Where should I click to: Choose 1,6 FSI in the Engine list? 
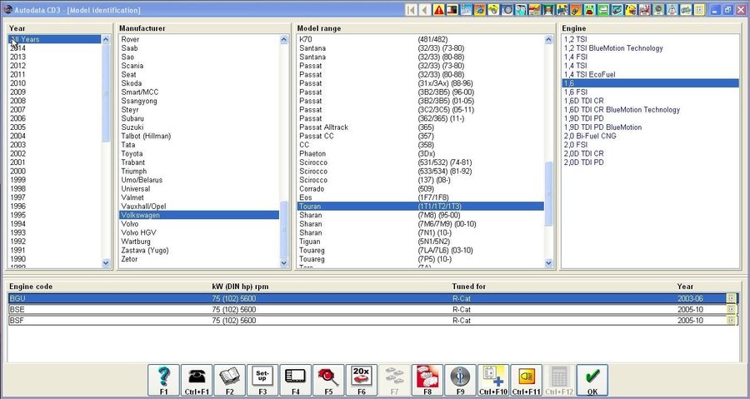coord(577,92)
